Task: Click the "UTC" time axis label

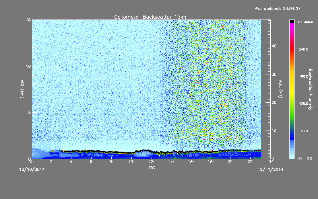Action: (x=151, y=168)
